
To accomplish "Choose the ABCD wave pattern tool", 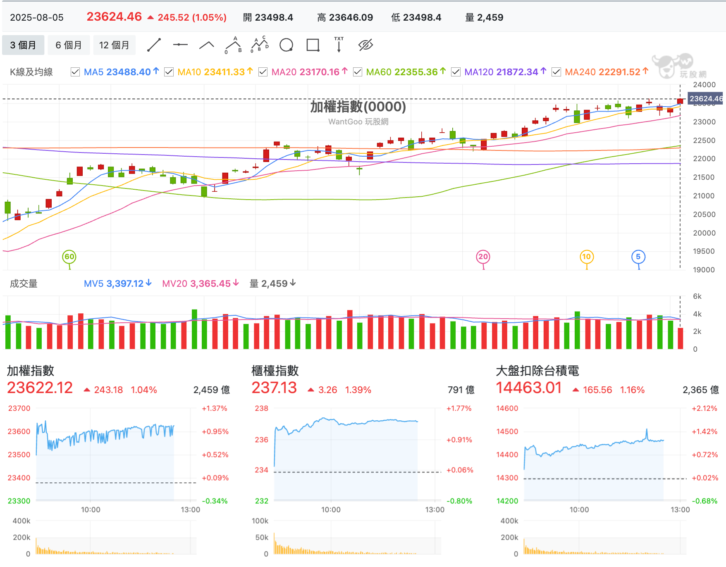I will (260, 45).
